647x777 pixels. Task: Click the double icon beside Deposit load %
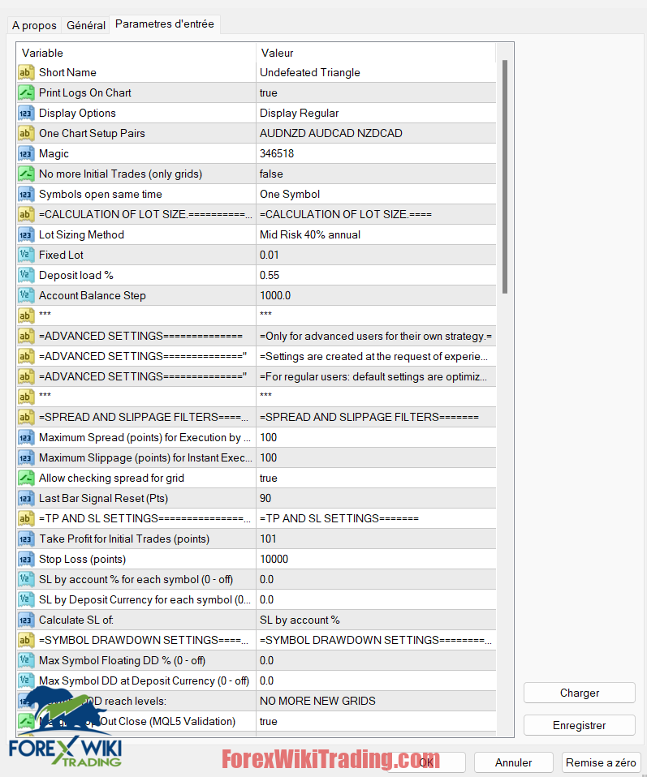[x=26, y=275]
